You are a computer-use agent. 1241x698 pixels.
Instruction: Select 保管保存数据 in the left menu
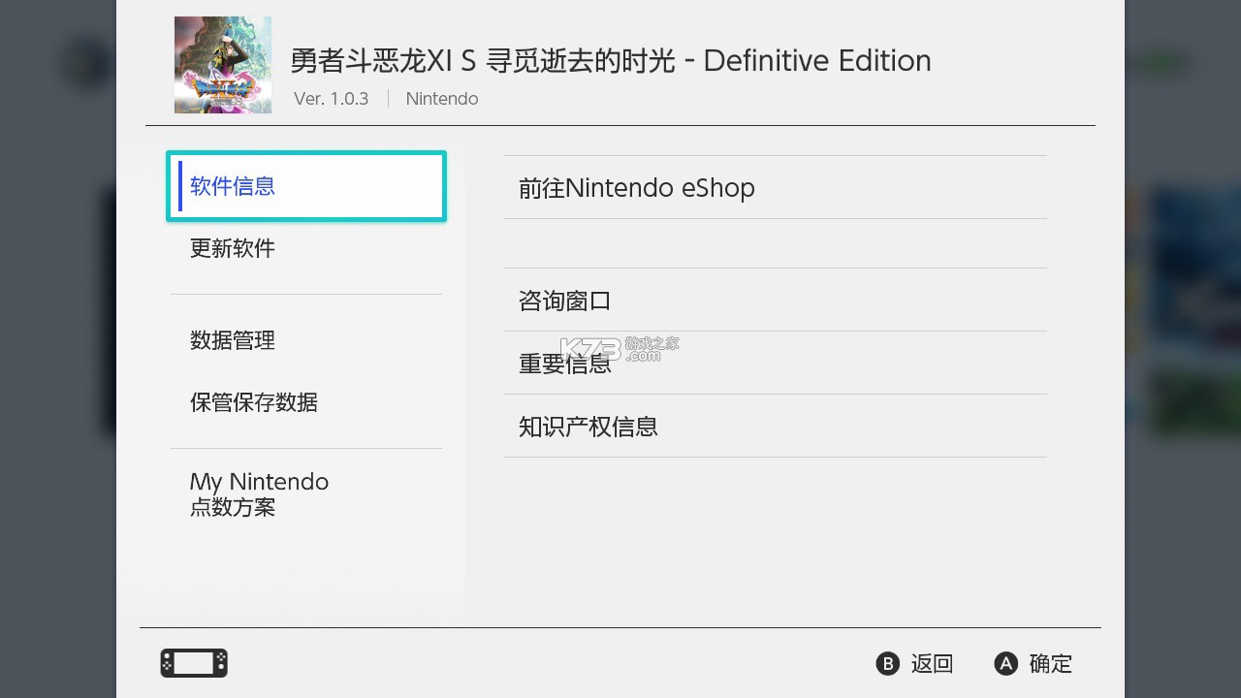(254, 402)
